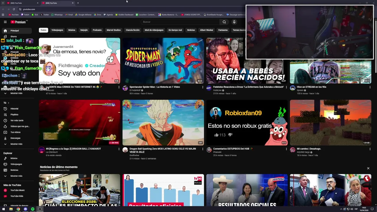Open a new browser tab
Screen dimensions: 377x212
78,3
